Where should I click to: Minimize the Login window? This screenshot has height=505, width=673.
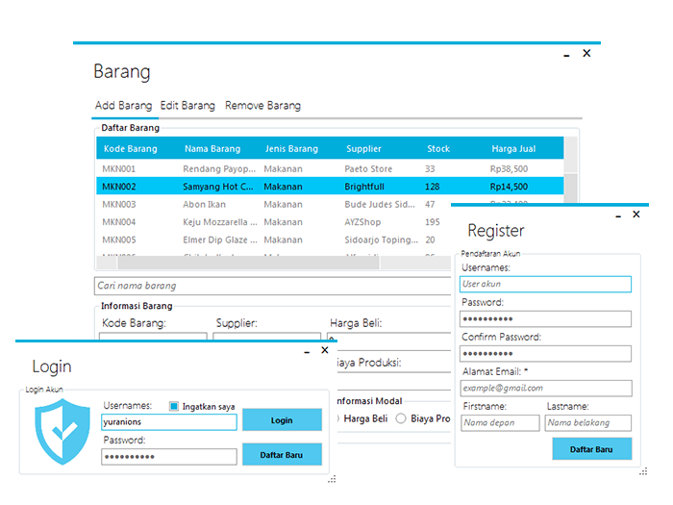(307, 352)
